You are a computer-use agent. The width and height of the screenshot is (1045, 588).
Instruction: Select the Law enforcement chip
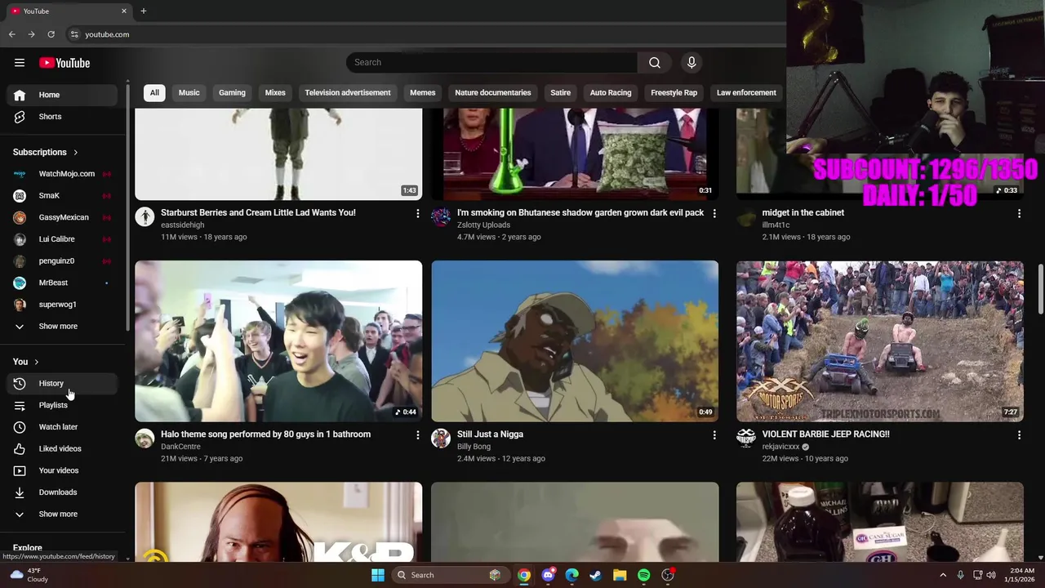point(746,93)
